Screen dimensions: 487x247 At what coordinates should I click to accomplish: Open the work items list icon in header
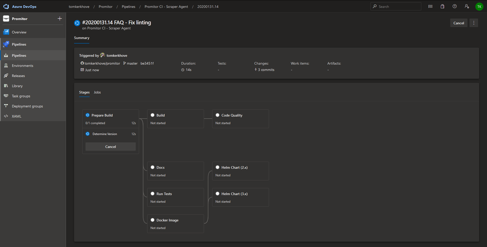tap(430, 6)
